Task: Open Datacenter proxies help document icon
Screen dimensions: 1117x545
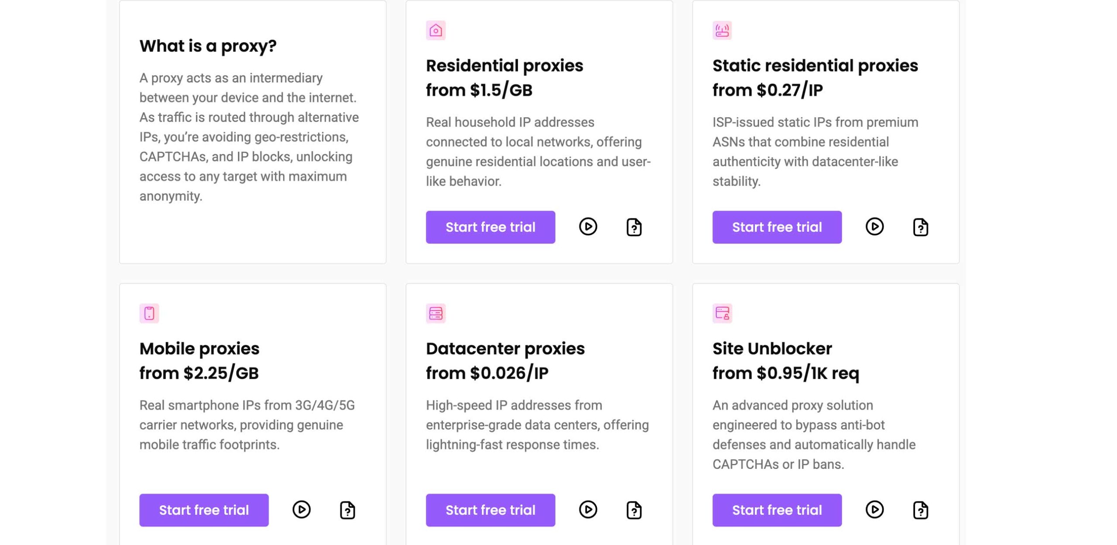Action: point(634,510)
